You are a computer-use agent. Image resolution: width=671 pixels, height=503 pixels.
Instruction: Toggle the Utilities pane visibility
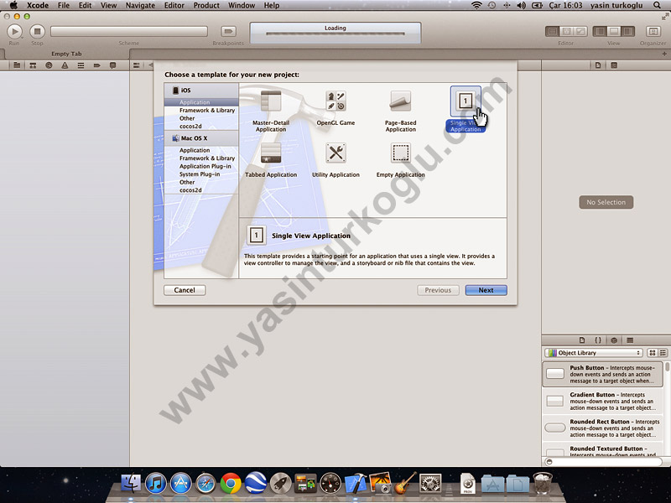[x=627, y=31]
